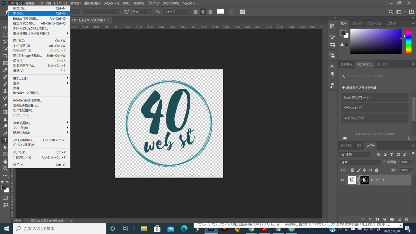416x234 pixels.
Task: Toggle lock image pixels brush icon
Action: pos(358,170)
